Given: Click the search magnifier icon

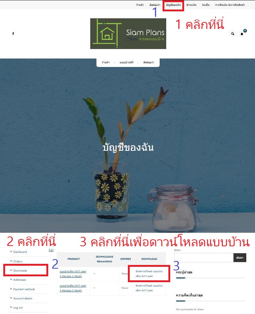Looking at the screenshot, I should pyautogui.click(x=233, y=34).
